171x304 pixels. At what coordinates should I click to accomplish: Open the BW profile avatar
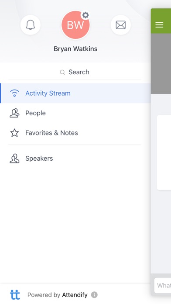point(75,25)
